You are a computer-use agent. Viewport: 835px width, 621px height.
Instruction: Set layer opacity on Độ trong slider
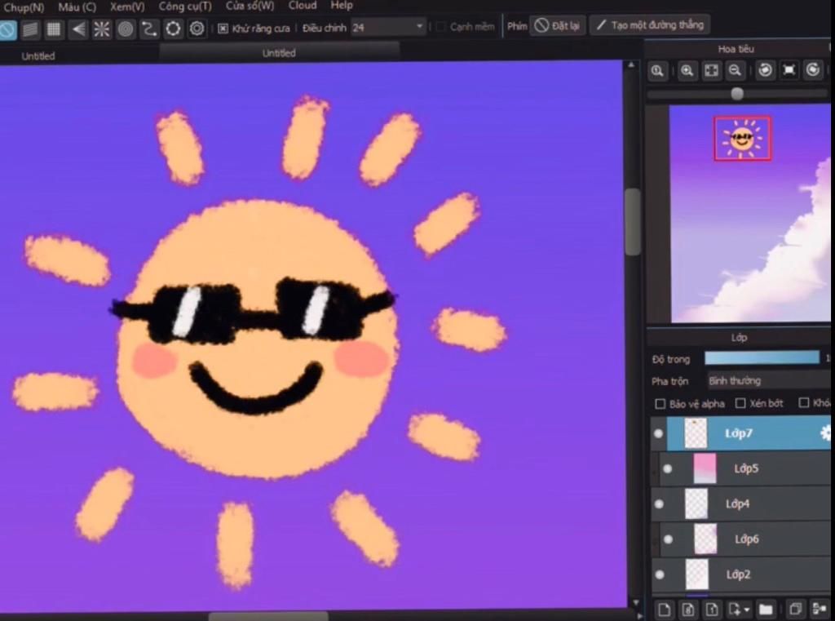coord(762,357)
